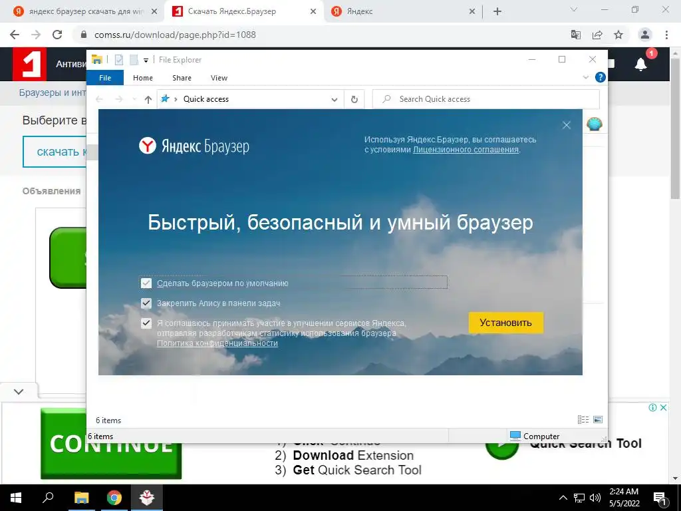Click the File Explorer folder icon in title bar

97,59
